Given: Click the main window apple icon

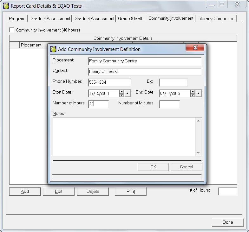Looking at the screenshot, I should (x=6, y=6).
